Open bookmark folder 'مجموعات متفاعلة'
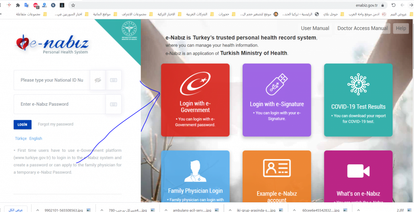 coord(31,14)
